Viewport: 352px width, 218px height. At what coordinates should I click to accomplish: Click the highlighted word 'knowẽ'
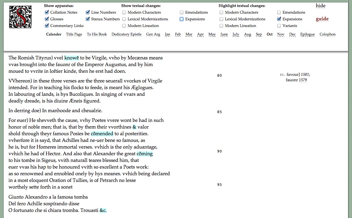[72, 58]
